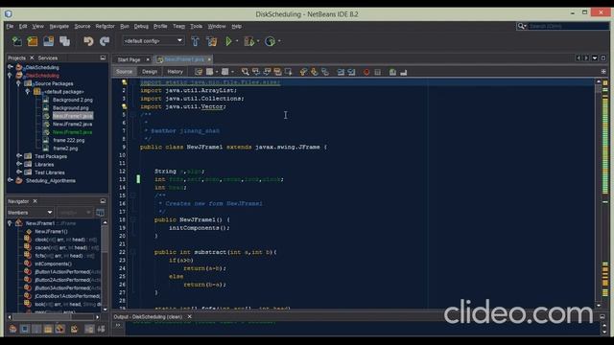Run the project with green play icon

point(228,41)
